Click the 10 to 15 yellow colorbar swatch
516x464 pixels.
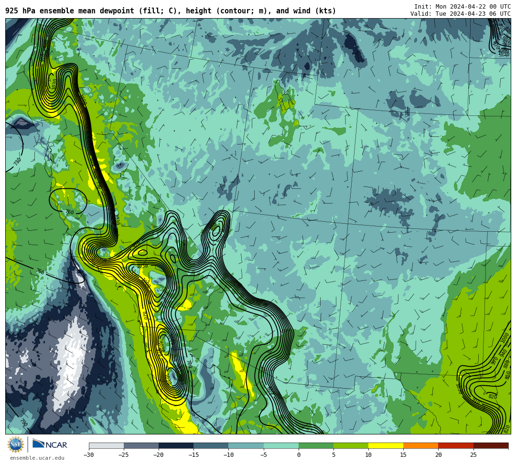(386, 445)
